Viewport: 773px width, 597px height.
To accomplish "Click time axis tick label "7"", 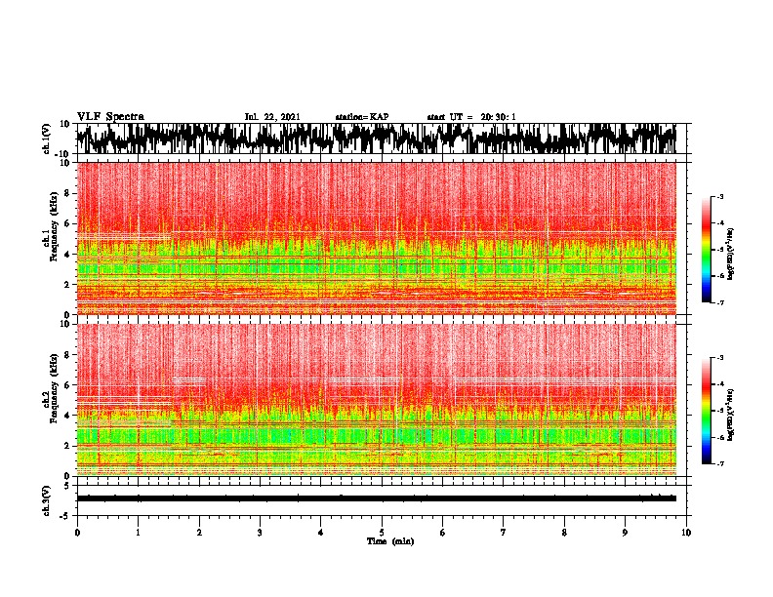I will tap(504, 533).
